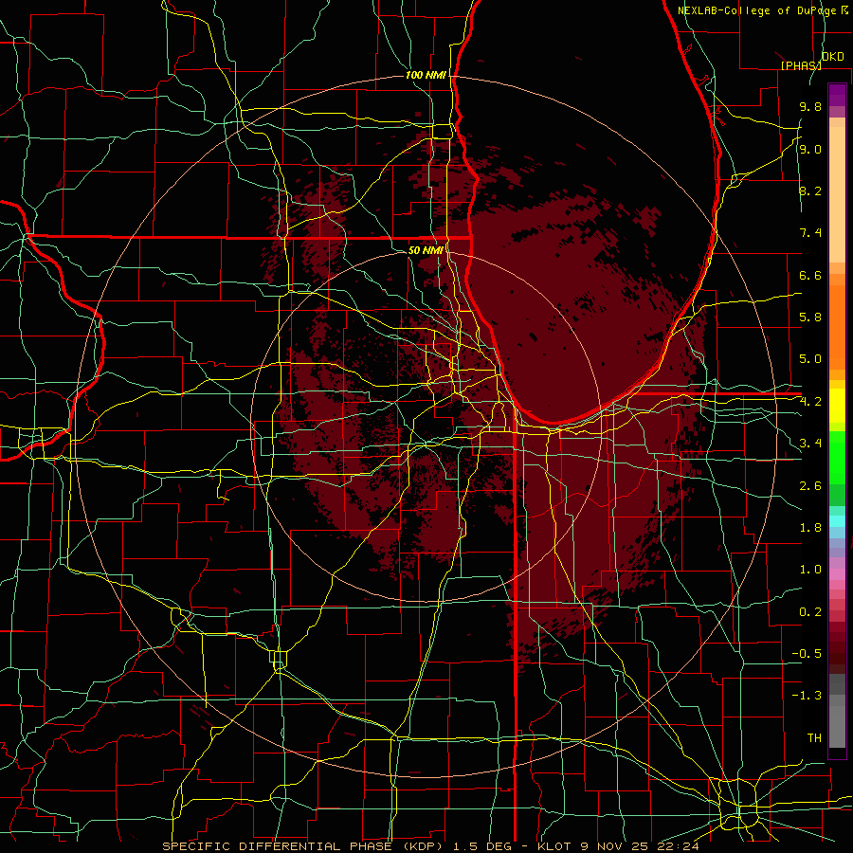The height and width of the screenshot is (853, 853).
Task: Click the -1.3 value on the color scale
Action: (x=807, y=696)
